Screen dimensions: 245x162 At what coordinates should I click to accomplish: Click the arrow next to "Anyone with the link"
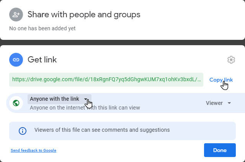pos(86,99)
